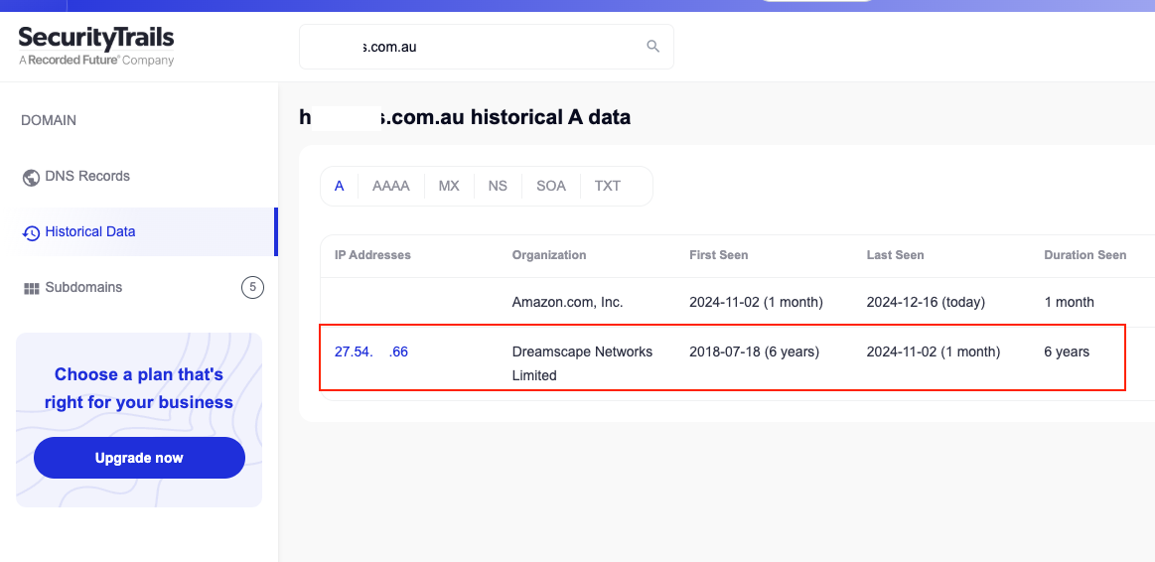This screenshot has width=1155, height=562.
Task: Select the A record tab
Action: tap(340, 187)
